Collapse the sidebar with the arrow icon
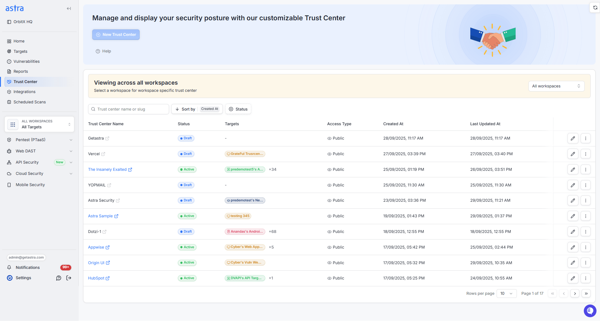This screenshot has width=600, height=321. tap(69, 8)
